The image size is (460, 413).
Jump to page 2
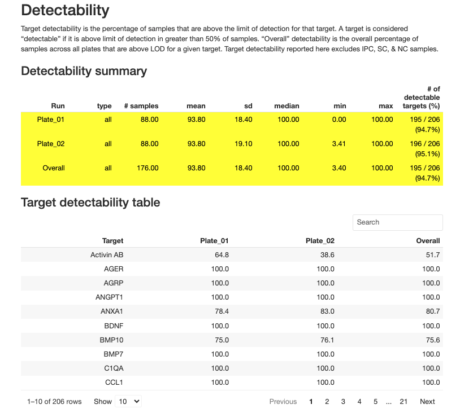pyautogui.click(x=327, y=402)
